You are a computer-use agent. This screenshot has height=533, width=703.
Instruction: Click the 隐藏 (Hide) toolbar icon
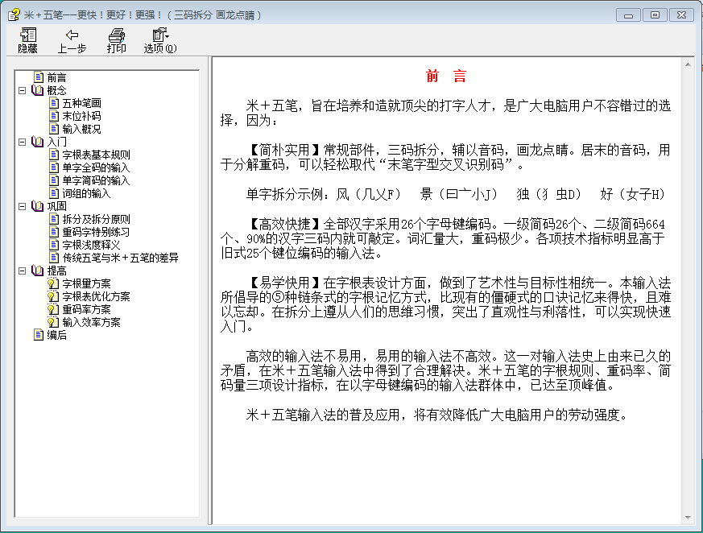pyautogui.click(x=28, y=35)
